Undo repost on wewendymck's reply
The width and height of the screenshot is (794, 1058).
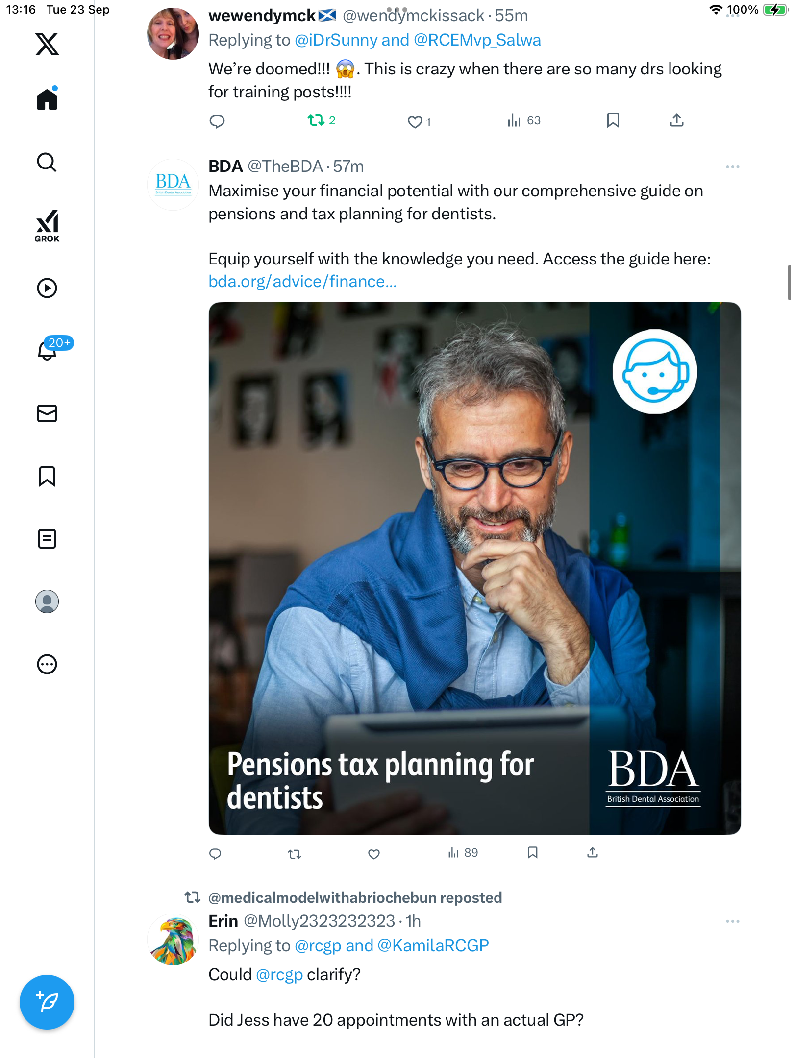coord(316,120)
